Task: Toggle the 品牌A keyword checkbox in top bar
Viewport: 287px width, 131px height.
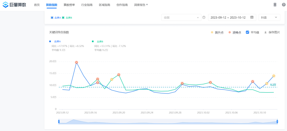Action: 52,18
